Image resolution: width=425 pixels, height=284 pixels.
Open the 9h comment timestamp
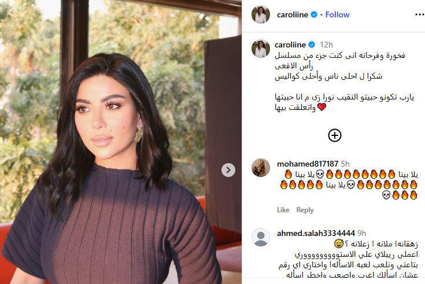(x=361, y=233)
